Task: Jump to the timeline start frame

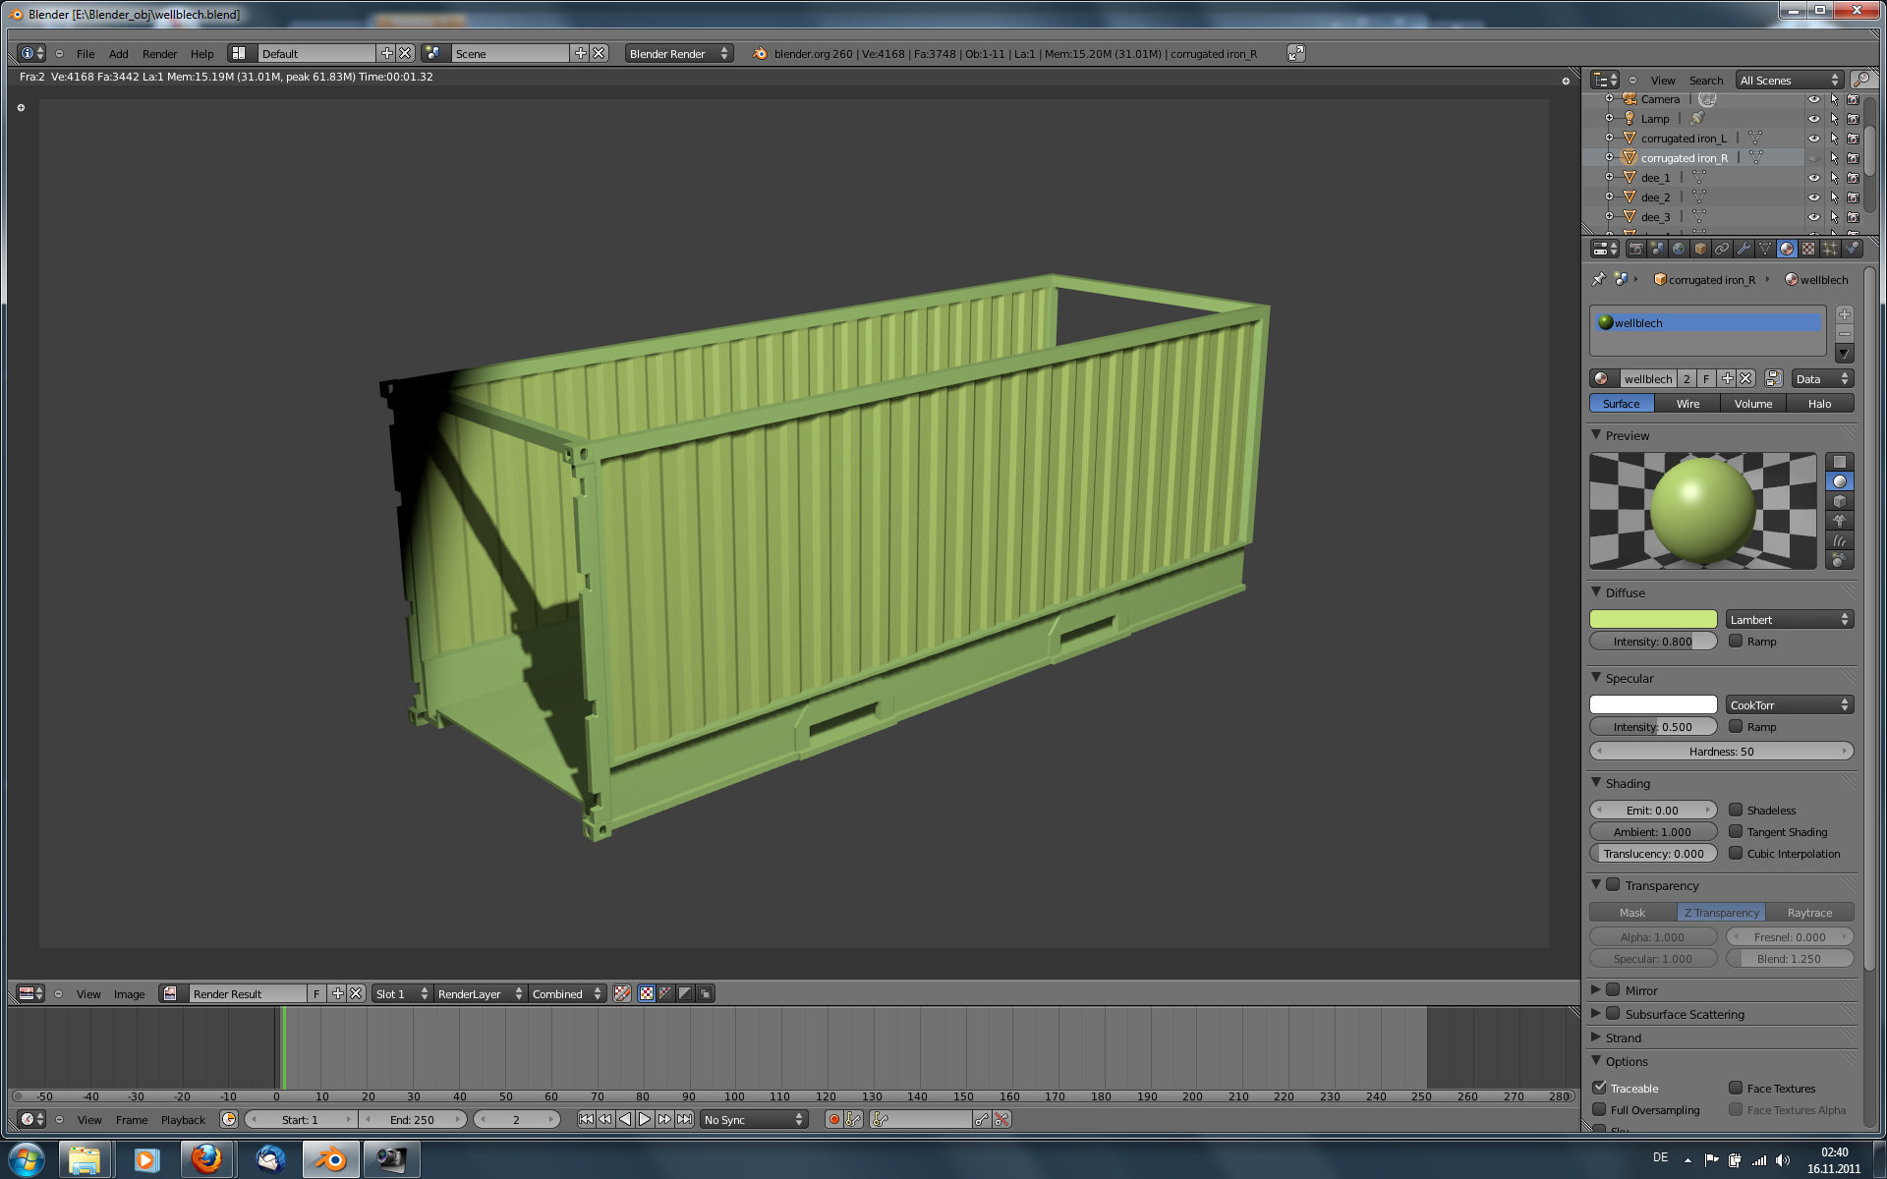Action: click(586, 1119)
